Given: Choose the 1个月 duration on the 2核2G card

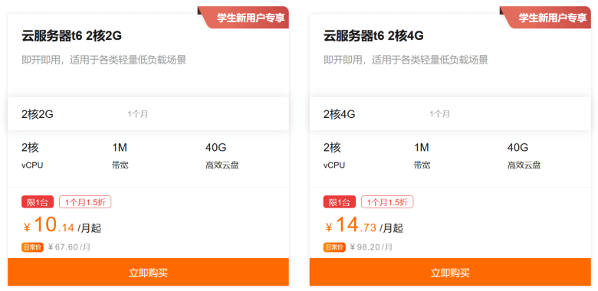Looking at the screenshot, I should click(x=138, y=114).
